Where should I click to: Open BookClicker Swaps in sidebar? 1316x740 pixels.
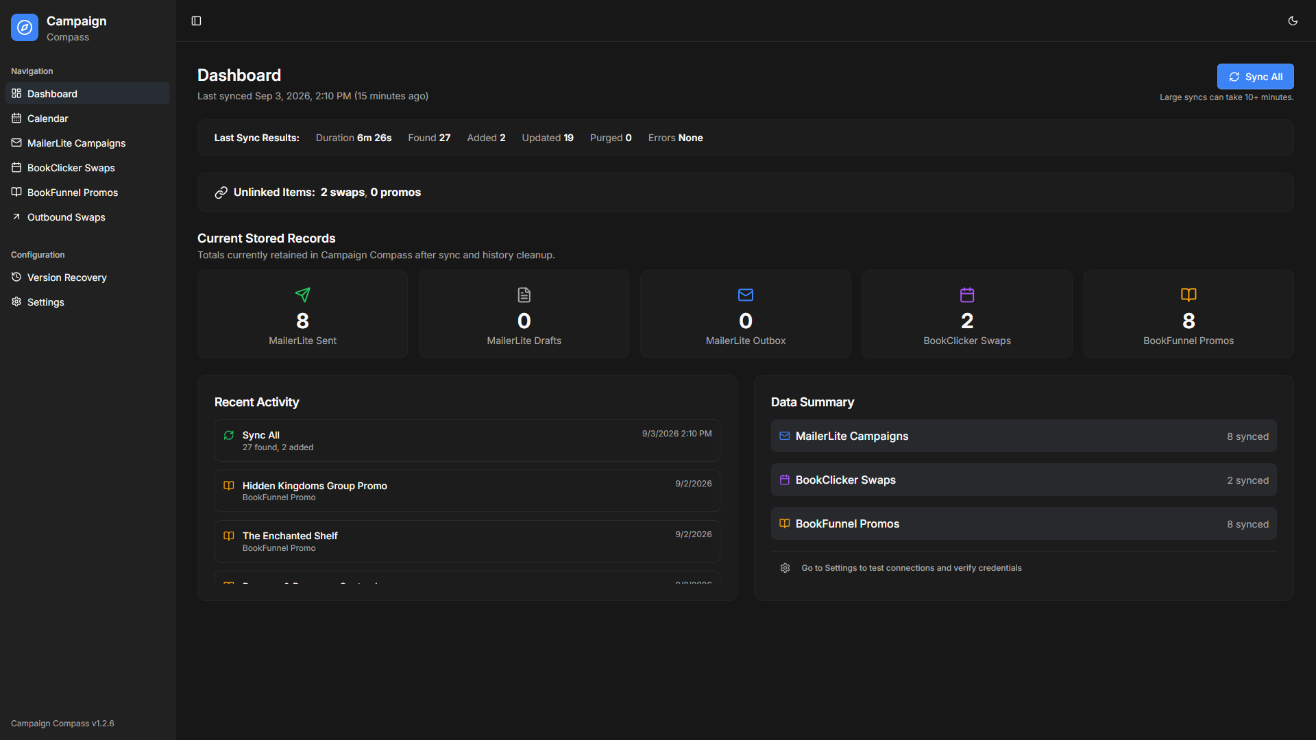click(x=87, y=167)
